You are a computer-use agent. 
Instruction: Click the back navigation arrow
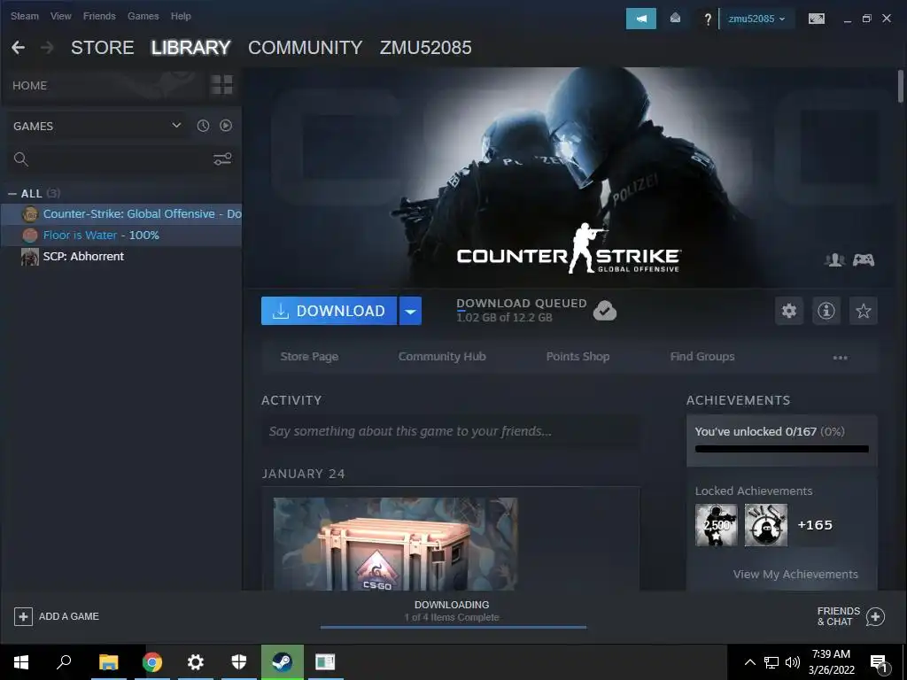tap(18, 48)
